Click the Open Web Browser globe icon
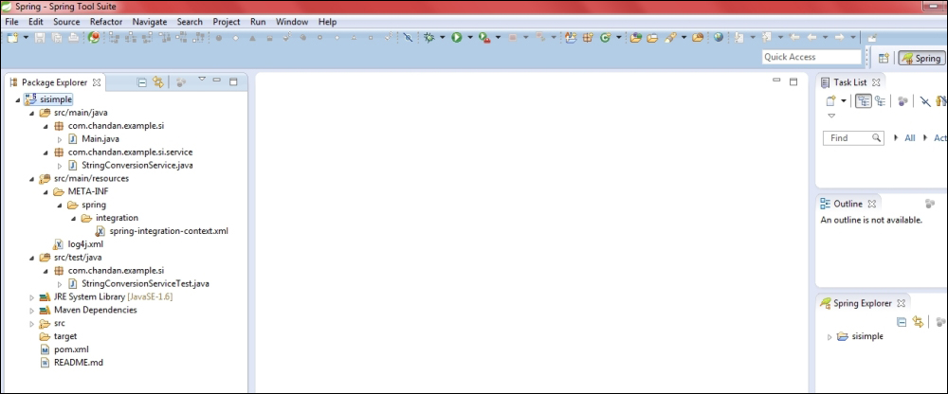The height and width of the screenshot is (394, 948). tap(719, 38)
